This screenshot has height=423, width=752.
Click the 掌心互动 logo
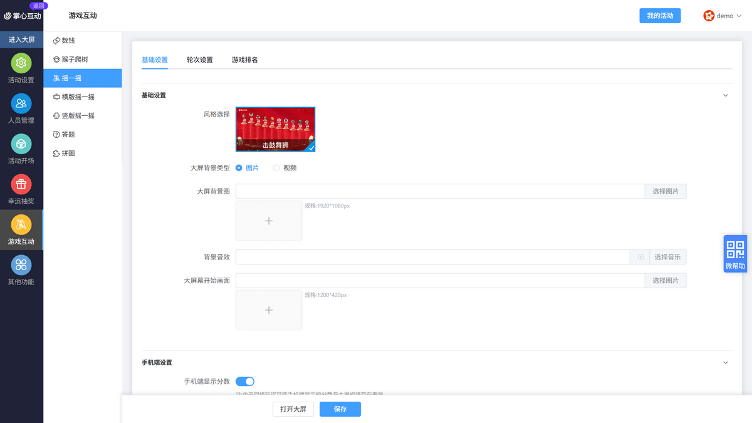pyautogui.click(x=22, y=16)
